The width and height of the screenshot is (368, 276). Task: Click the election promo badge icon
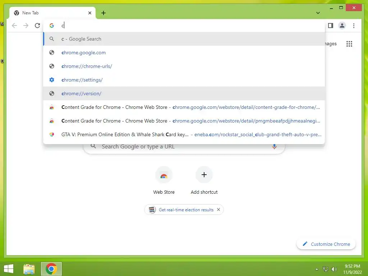152,210
